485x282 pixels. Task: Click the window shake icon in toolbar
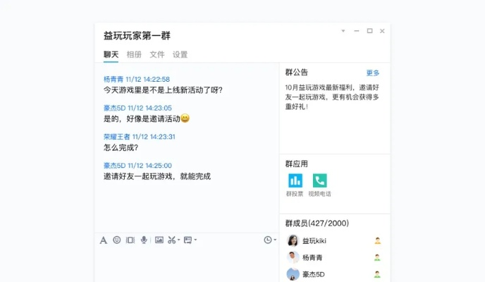130,240
